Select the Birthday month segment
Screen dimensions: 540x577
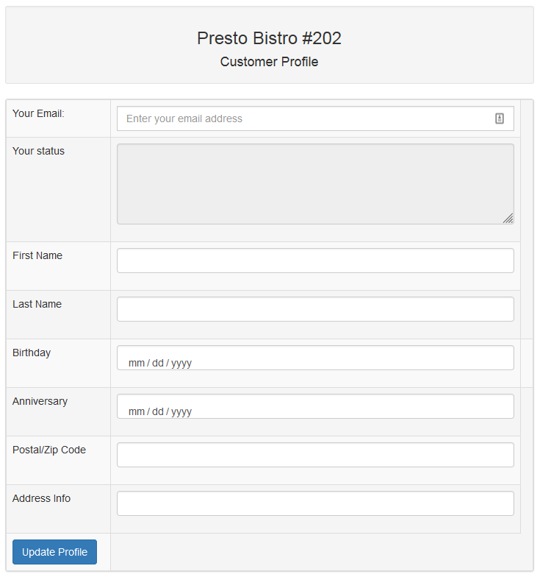coord(137,363)
